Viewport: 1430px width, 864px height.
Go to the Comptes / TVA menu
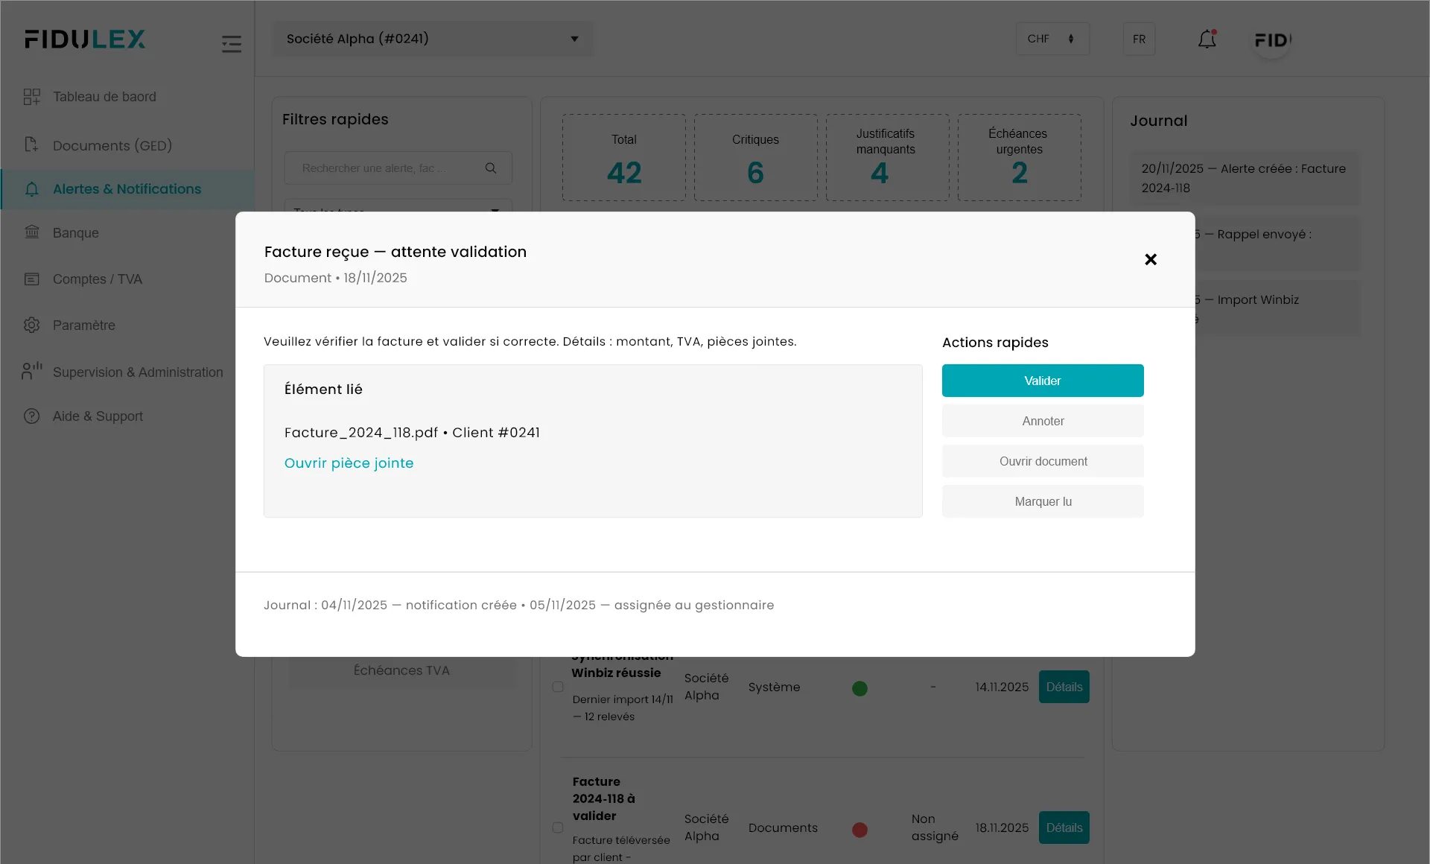coord(97,279)
